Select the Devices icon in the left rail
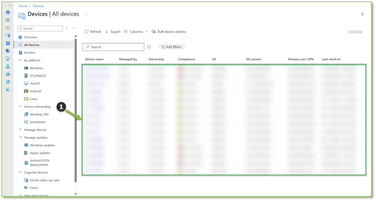This screenshot has width=376, height=201. [8, 35]
